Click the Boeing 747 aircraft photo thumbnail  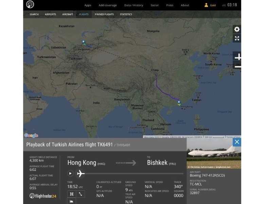214,153
